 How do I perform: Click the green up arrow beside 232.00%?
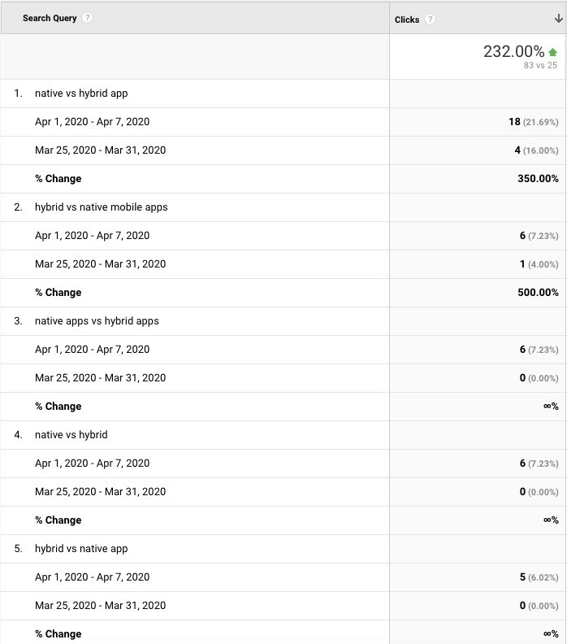click(553, 53)
